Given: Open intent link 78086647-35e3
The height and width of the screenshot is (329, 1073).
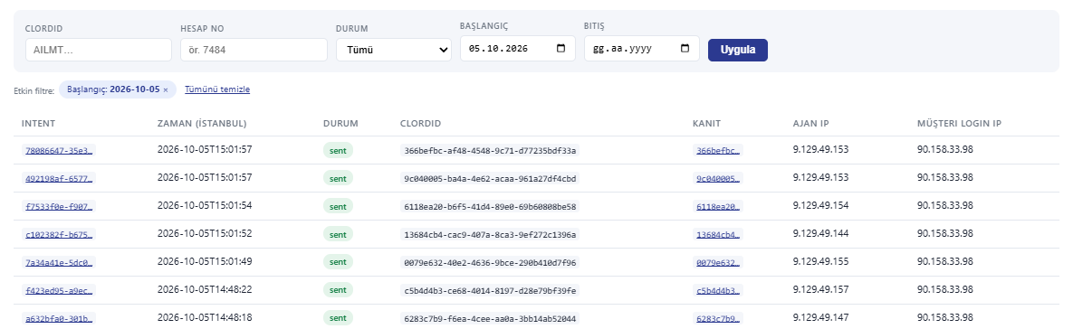Looking at the screenshot, I should point(59,151).
